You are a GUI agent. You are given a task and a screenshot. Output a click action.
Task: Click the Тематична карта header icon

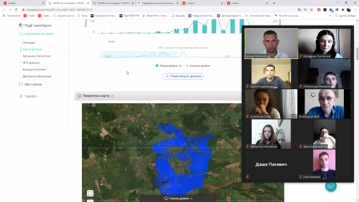[79, 96]
